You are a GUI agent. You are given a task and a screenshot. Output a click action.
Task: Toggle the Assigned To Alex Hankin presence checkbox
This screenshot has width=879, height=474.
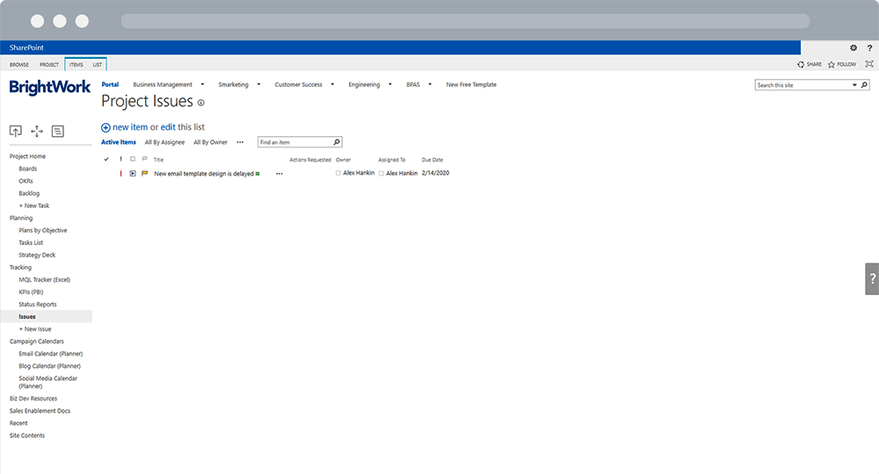[381, 174]
